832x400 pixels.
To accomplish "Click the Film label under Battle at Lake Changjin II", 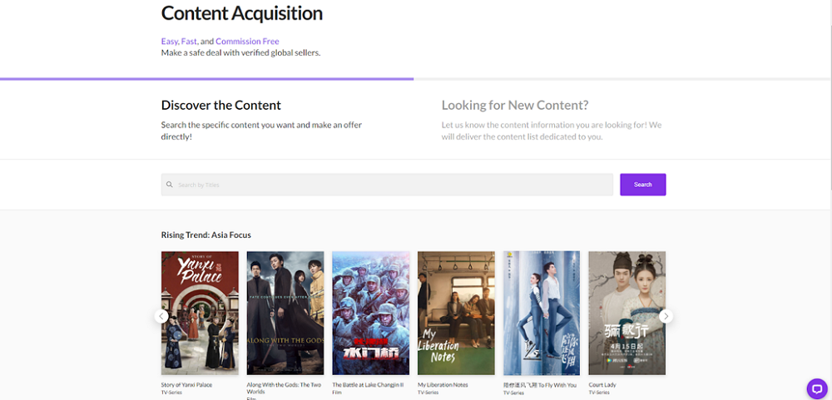I will point(338,392).
